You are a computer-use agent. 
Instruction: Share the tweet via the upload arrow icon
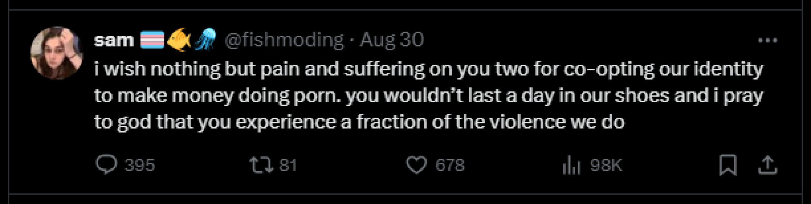(767, 165)
